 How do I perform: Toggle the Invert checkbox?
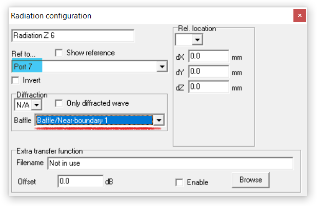click(x=15, y=80)
